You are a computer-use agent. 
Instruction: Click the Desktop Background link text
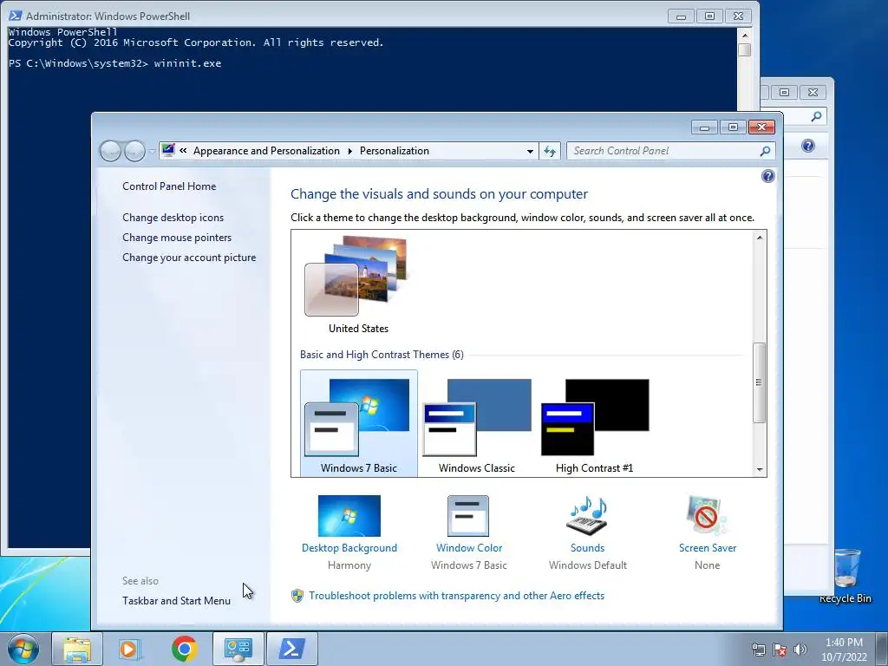[349, 548]
